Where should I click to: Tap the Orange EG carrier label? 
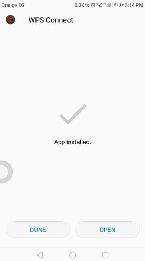coord(13,5)
